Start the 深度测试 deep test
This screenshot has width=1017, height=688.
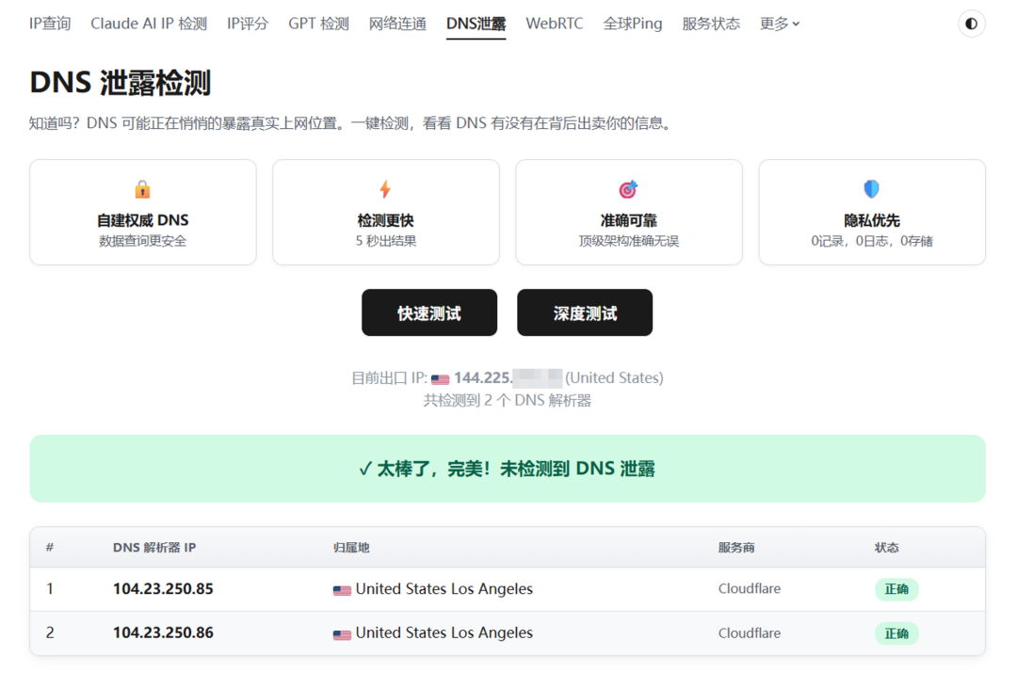[x=585, y=312]
